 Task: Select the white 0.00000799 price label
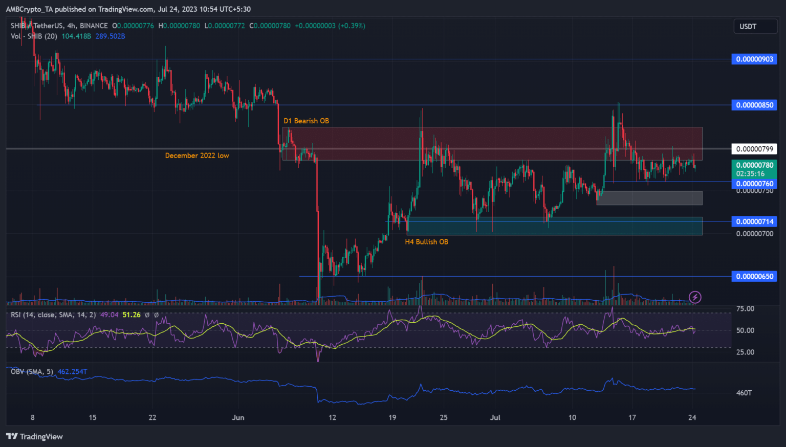pos(754,149)
